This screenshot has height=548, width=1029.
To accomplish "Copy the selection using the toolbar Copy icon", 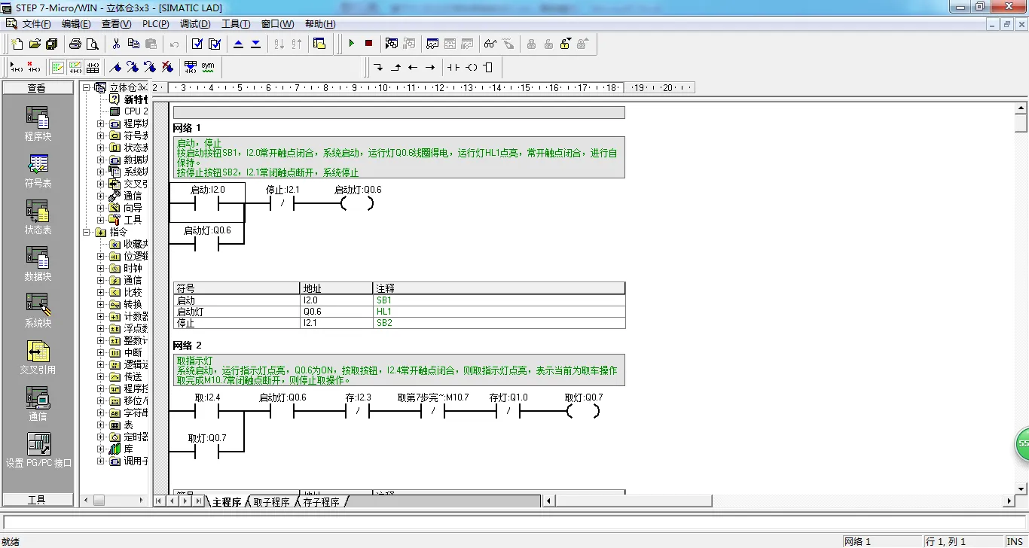I will coord(133,44).
